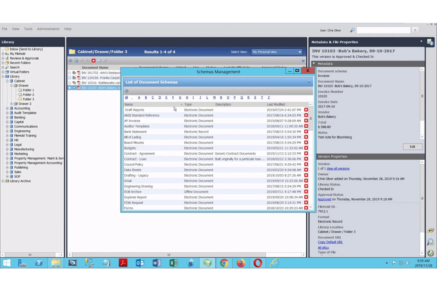Toggle favorite star for INV 124156 document
Viewport: 437px width, 291px height.
pyautogui.click(x=70, y=78)
